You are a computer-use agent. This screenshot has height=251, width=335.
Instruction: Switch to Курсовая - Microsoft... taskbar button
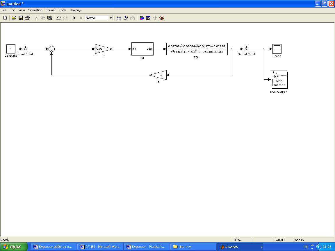click(x=147, y=247)
